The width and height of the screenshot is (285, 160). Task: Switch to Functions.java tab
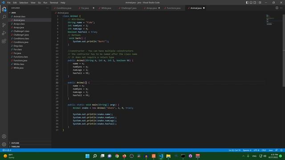[174, 8]
